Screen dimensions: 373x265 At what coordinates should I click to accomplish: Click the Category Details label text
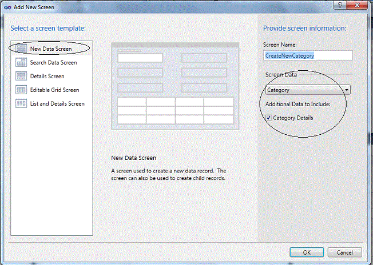coord(293,118)
